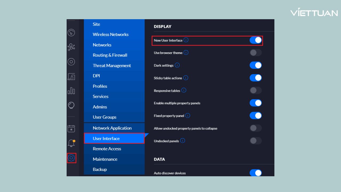Open the Backup settings page
The width and height of the screenshot is (341, 192).
[100, 169]
